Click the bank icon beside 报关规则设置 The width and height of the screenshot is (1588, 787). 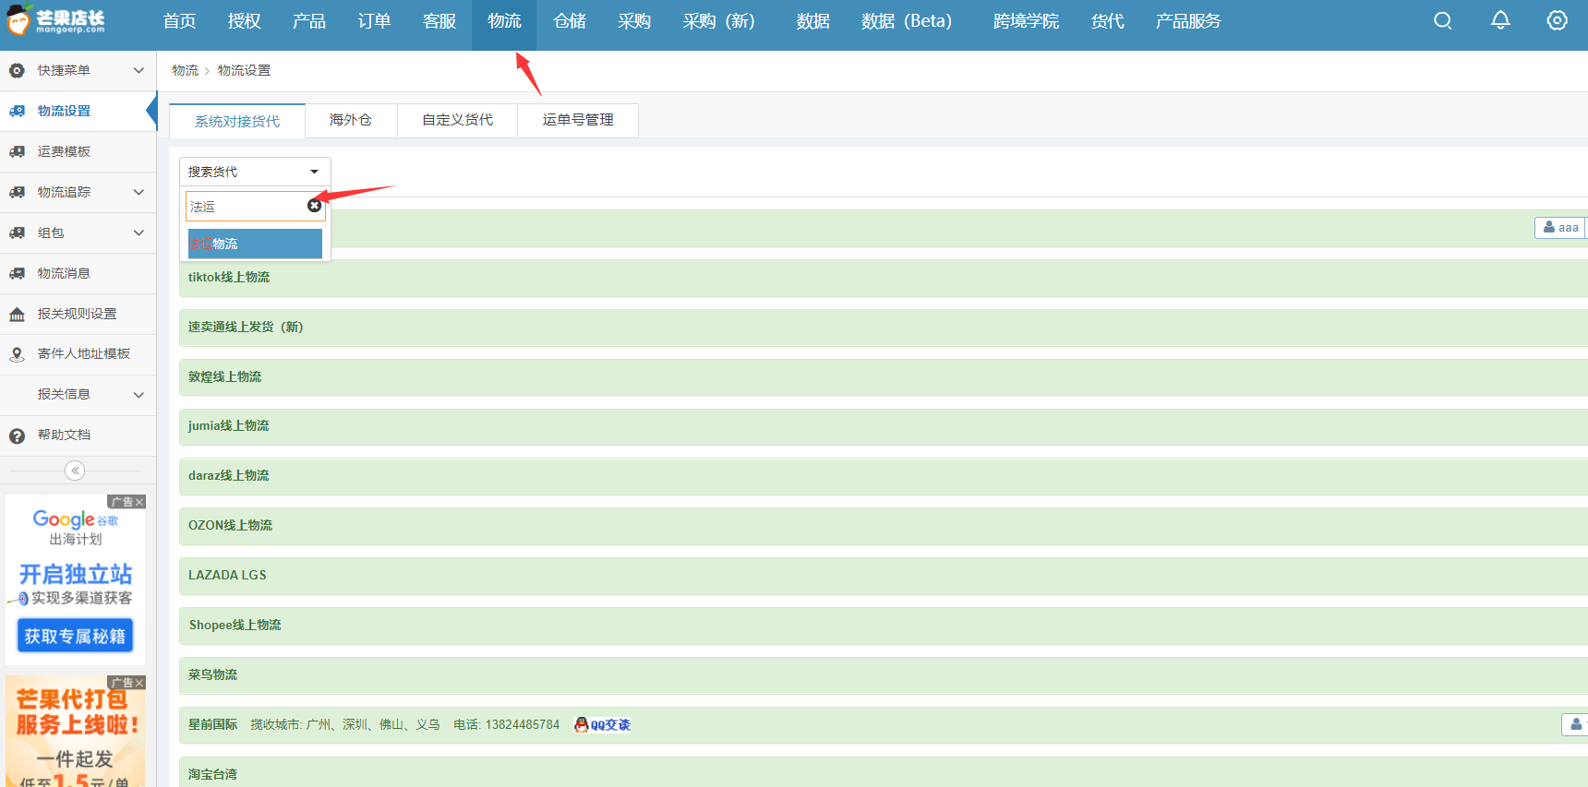[x=17, y=315]
